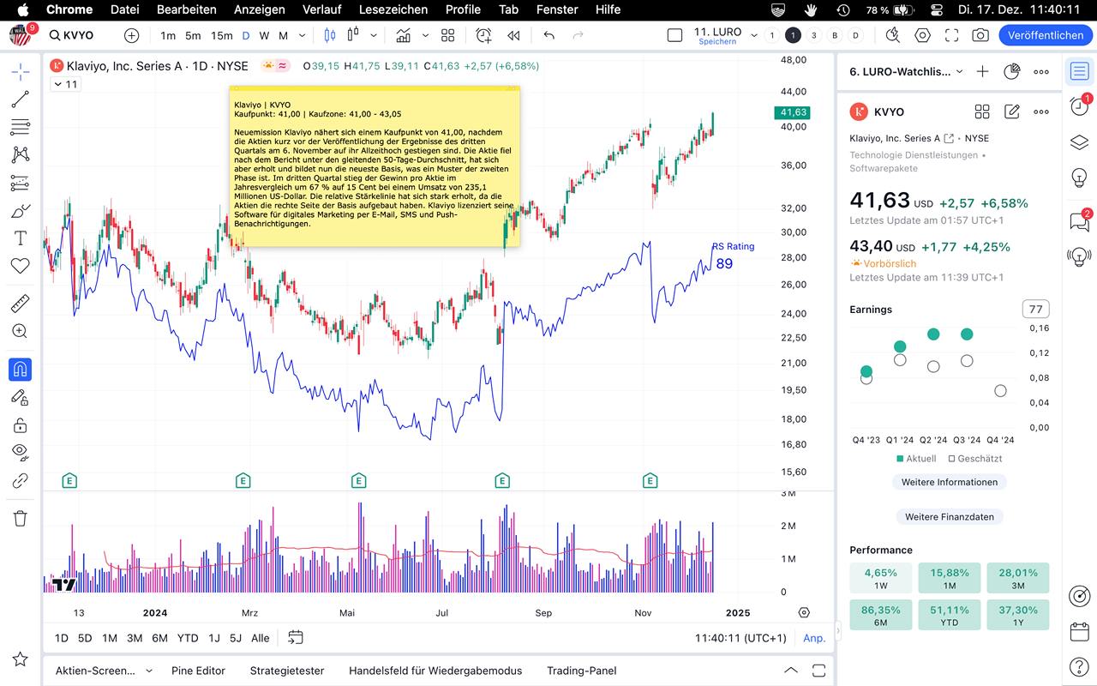Viewport: 1097px width, 686px height.
Task: Take a chart snapshot with camera icon
Action: (980, 35)
